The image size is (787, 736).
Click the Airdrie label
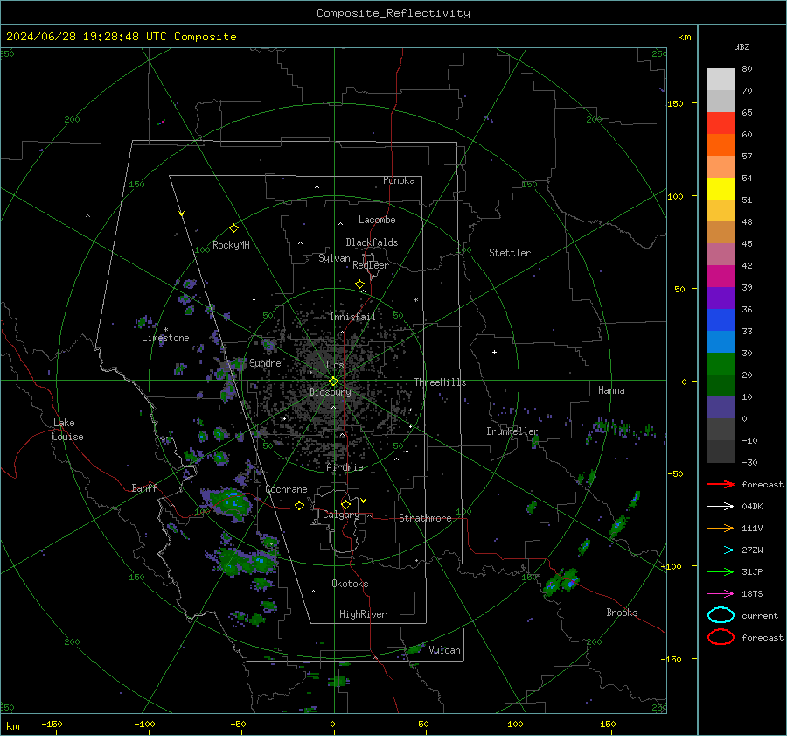click(x=345, y=467)
